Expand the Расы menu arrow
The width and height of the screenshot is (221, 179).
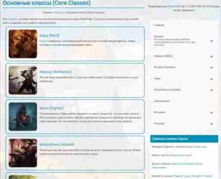(x=212, y=79)
